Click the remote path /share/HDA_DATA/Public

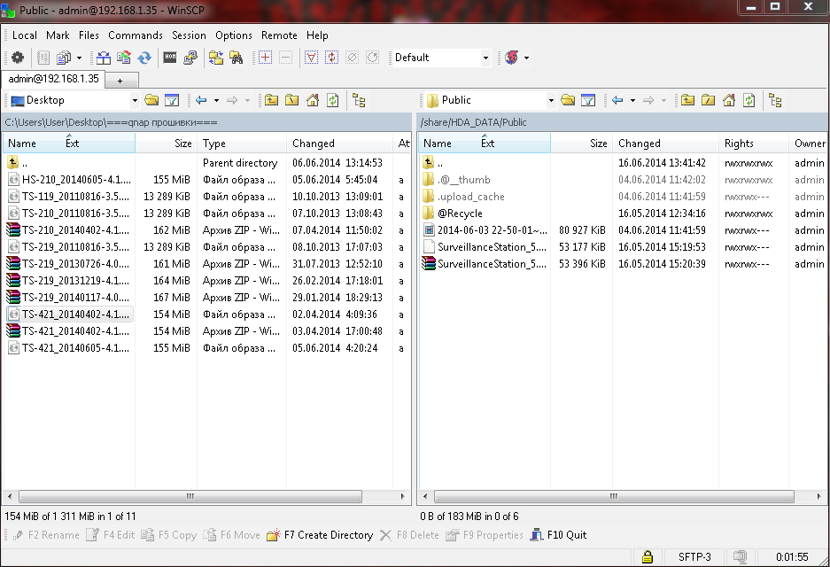pos(623,122)
